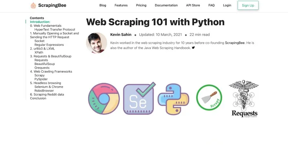288x148 pixels.
Task: Click the ScrapingBee beehive logo icon
Action: coord(33,5)
